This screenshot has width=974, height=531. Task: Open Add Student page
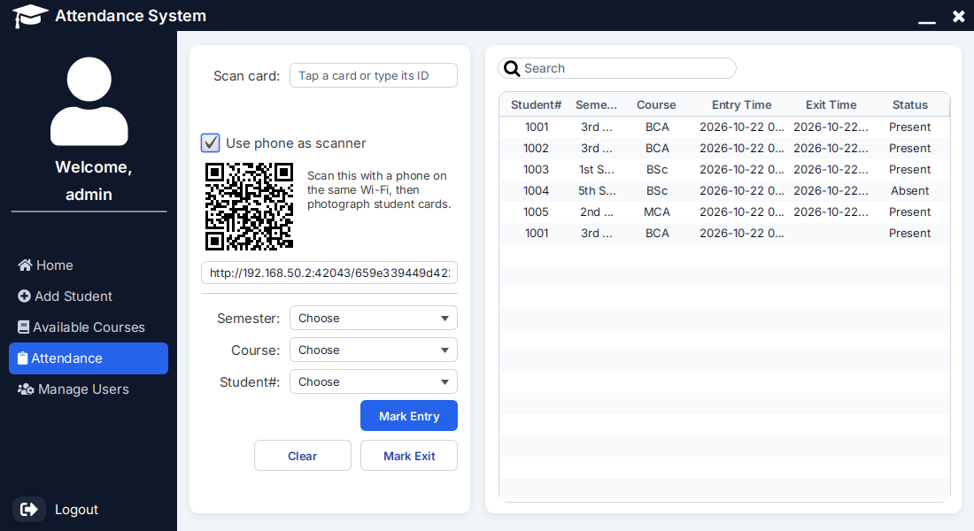pos(89,296)
